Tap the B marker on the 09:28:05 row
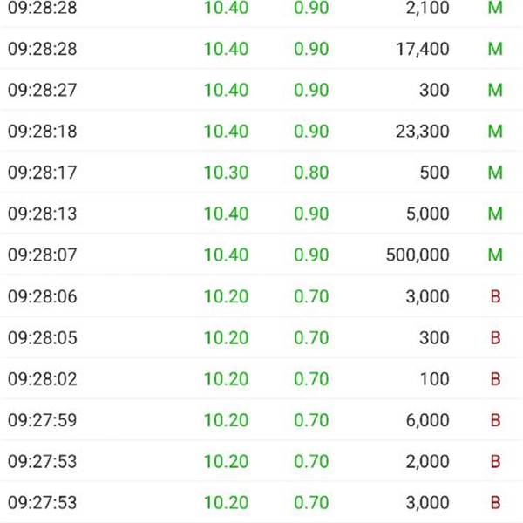The image size is (523, 523). click(x=495, y=337)
